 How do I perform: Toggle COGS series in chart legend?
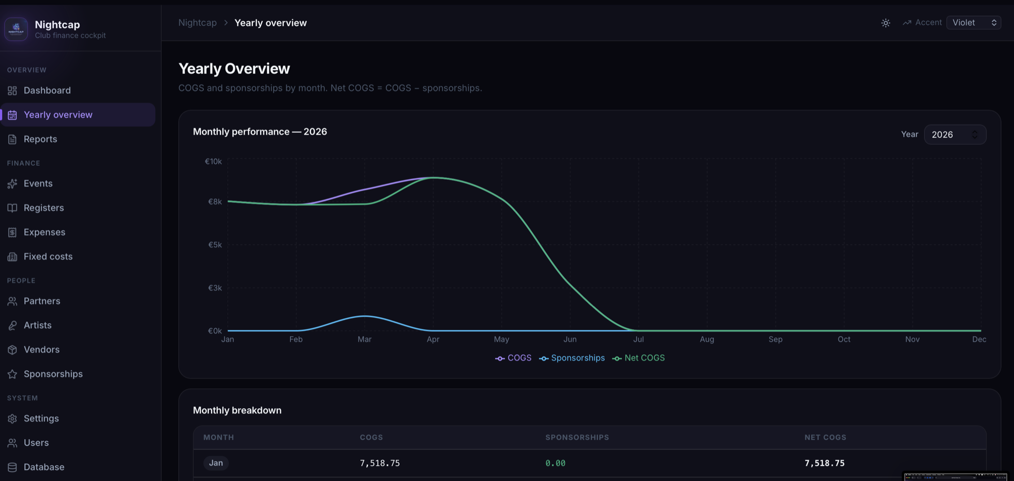click(513, 358)
